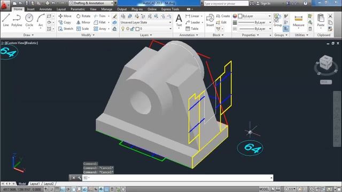
Task: Click the Leader tool
Action: coord(193,22)
